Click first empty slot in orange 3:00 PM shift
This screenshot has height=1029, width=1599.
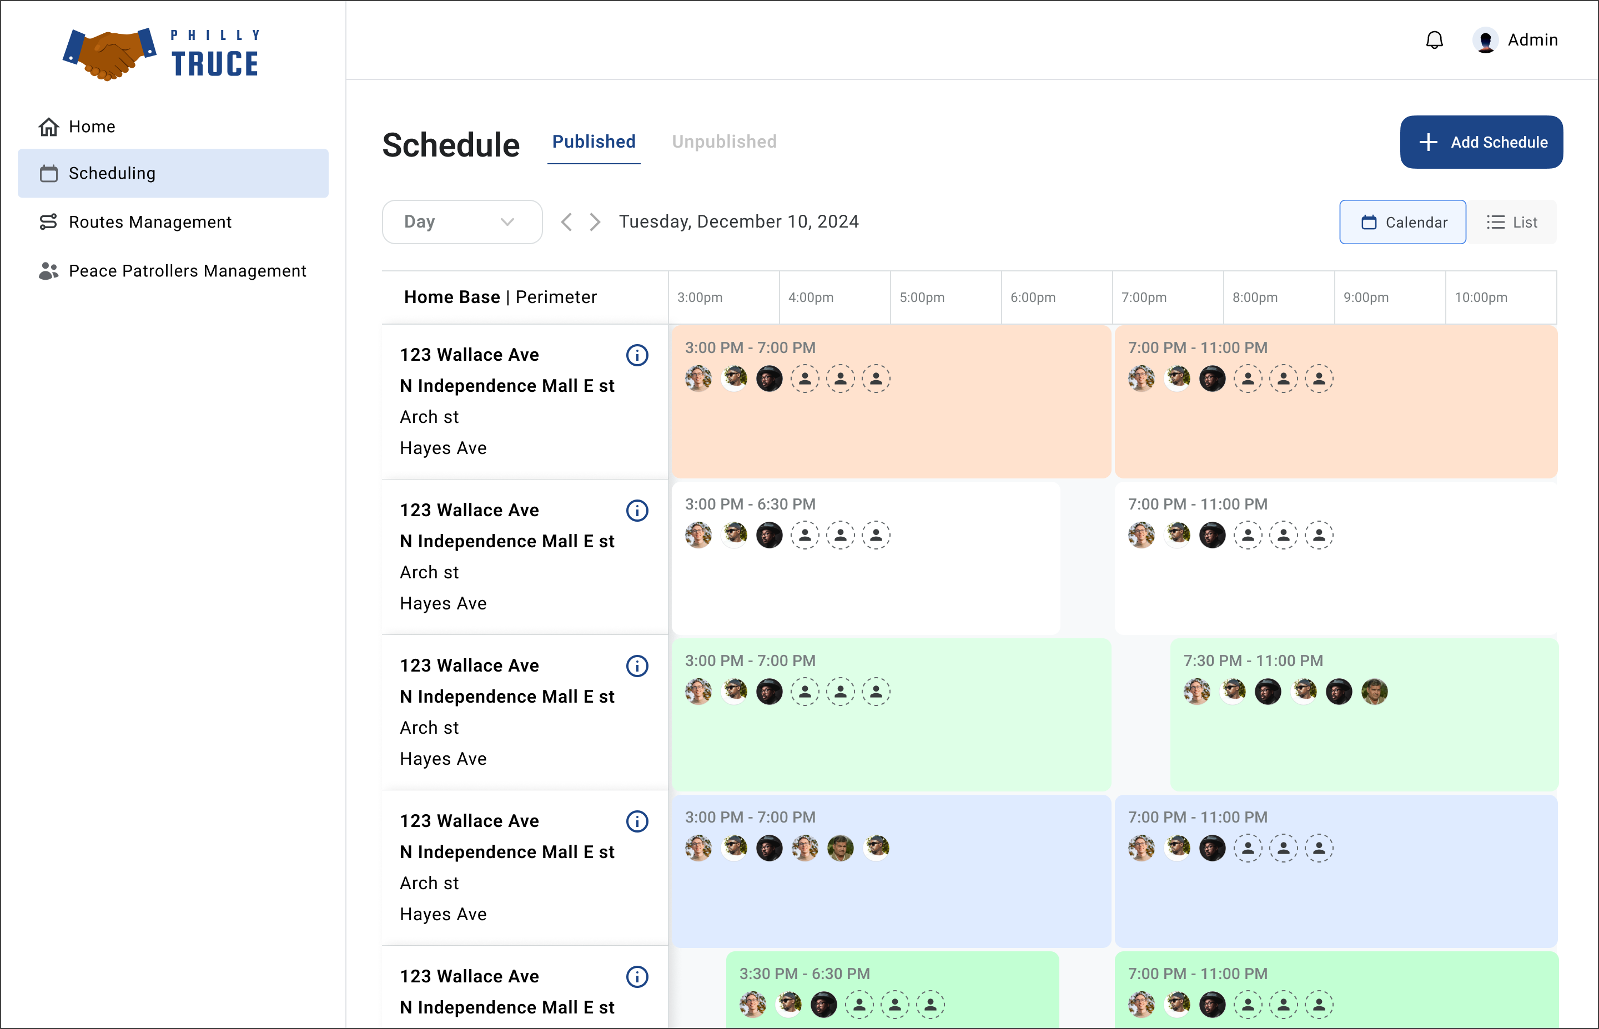(804, 379)
